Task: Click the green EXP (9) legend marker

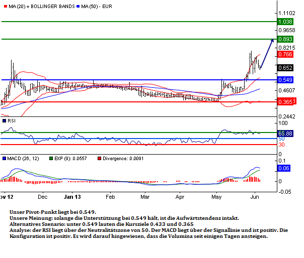Action: (50, 158)
